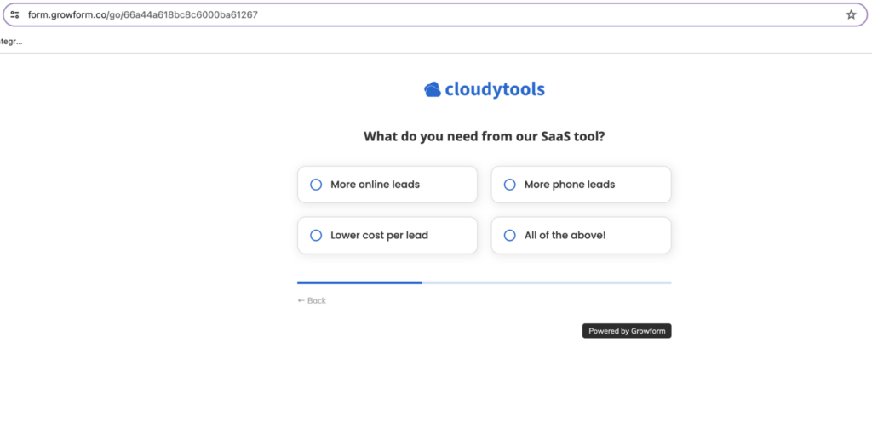The width and height of the screenshot is (872, 422).
Task: View site information icon in address bar
Action: (15, 15)
